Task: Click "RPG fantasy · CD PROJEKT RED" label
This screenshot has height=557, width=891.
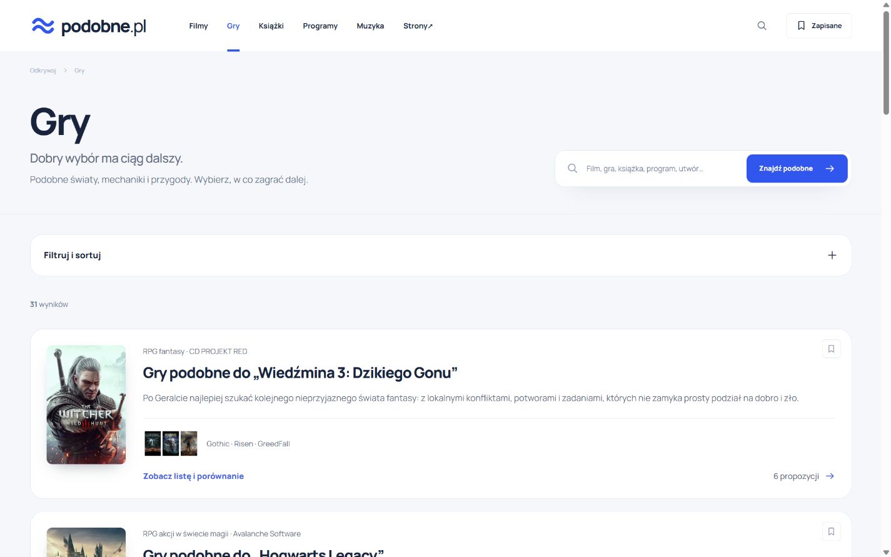Action: click(195, 351)
